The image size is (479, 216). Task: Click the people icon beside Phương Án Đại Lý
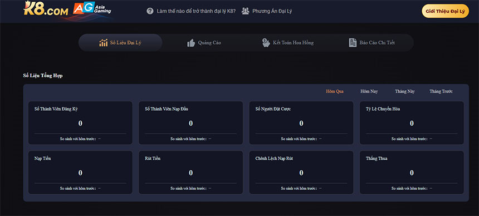[245, 11]
